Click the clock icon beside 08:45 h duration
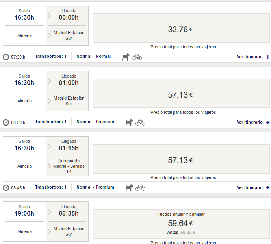Viewport: 271px width, 244px height. click(x=6, y=188)
